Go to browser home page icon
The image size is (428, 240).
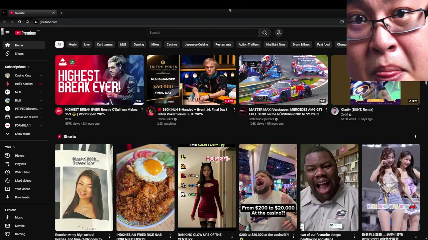(27, 22)
